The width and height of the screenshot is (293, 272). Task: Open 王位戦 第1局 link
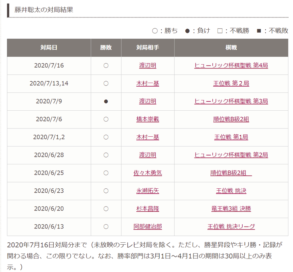[x=231, y=137]
